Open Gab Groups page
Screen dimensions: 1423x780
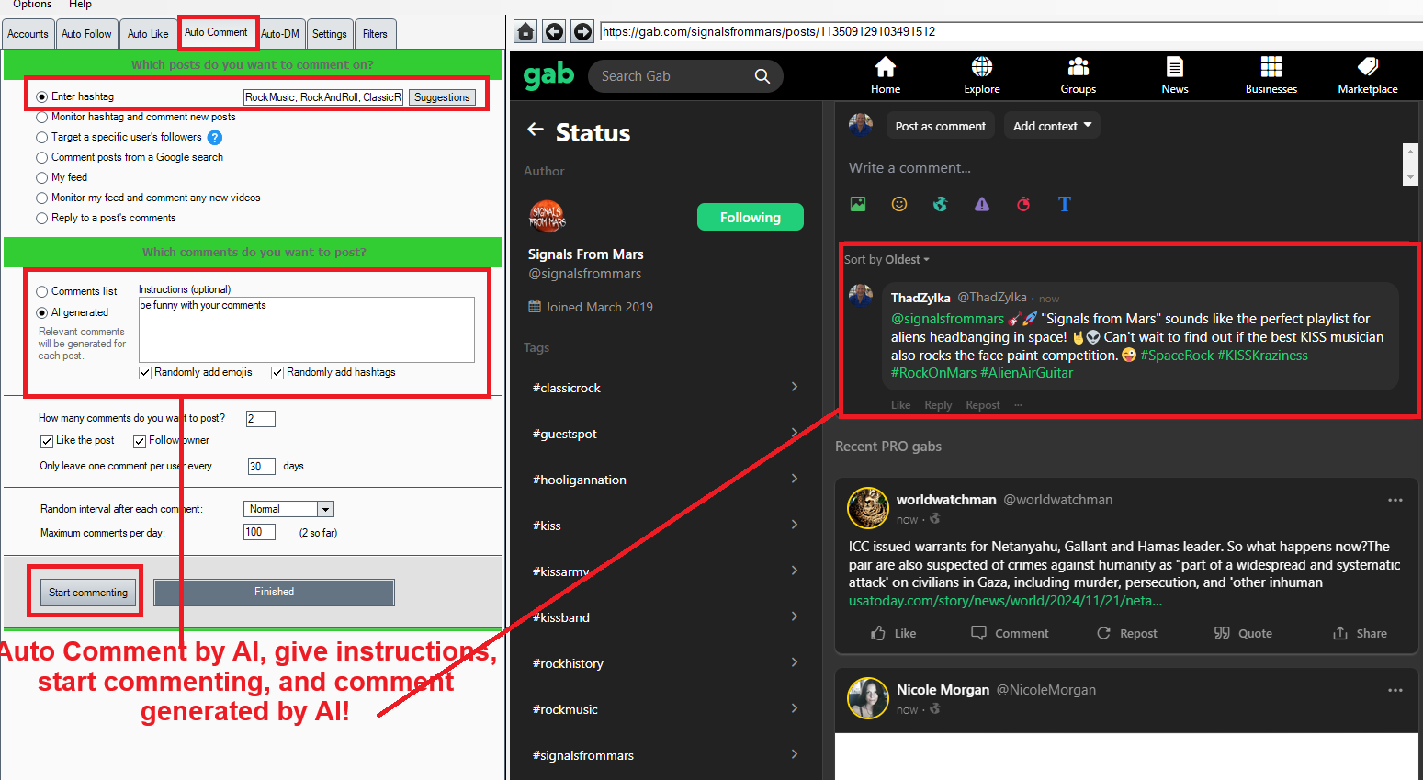pyautogui.click(x=1079, y=75)
